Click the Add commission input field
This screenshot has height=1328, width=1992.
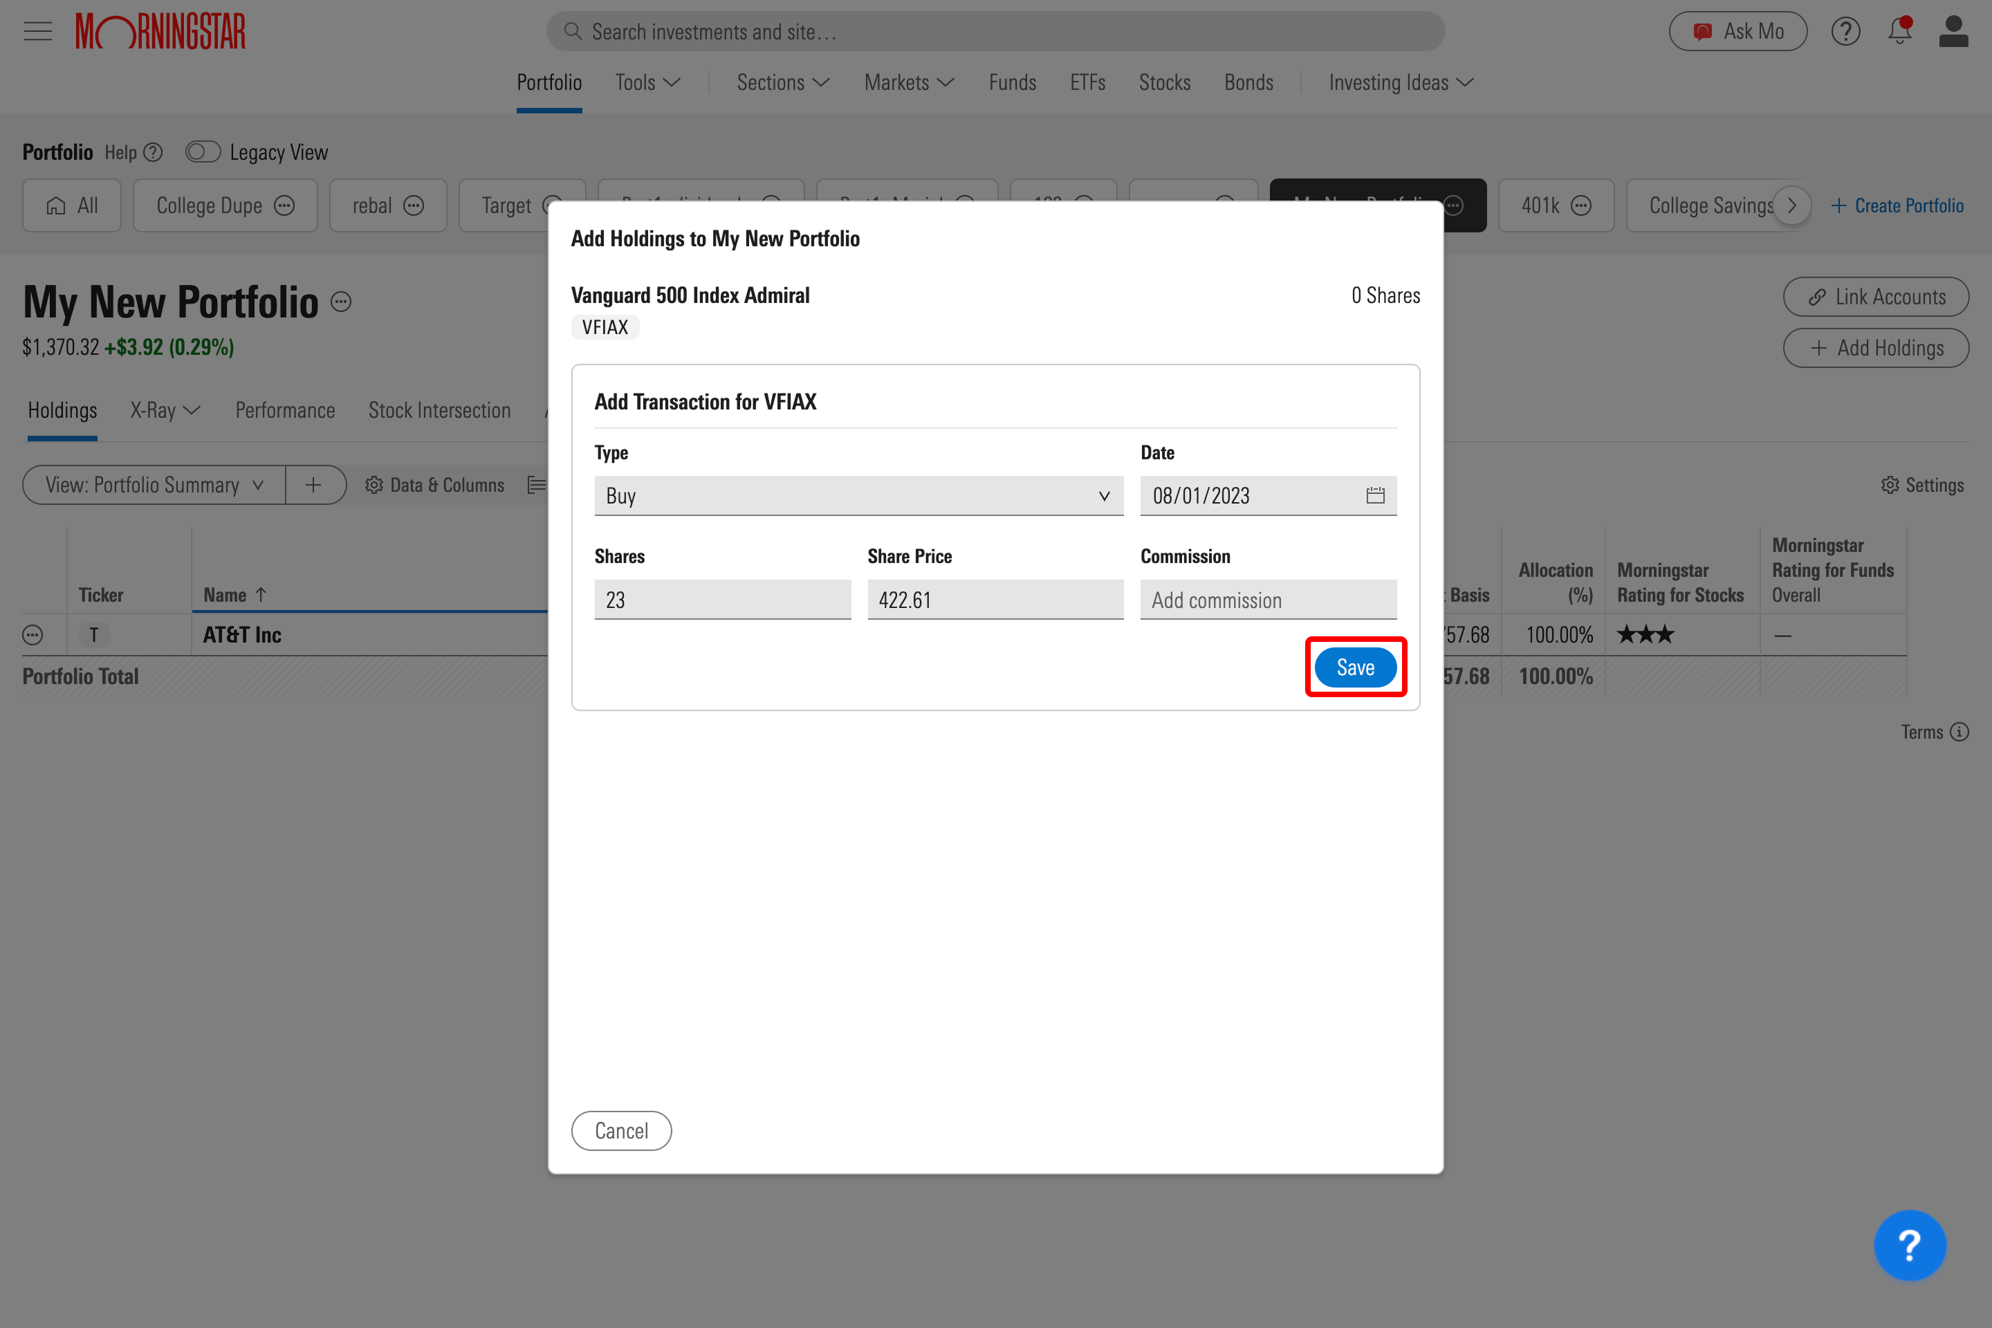coord(1268,600)
